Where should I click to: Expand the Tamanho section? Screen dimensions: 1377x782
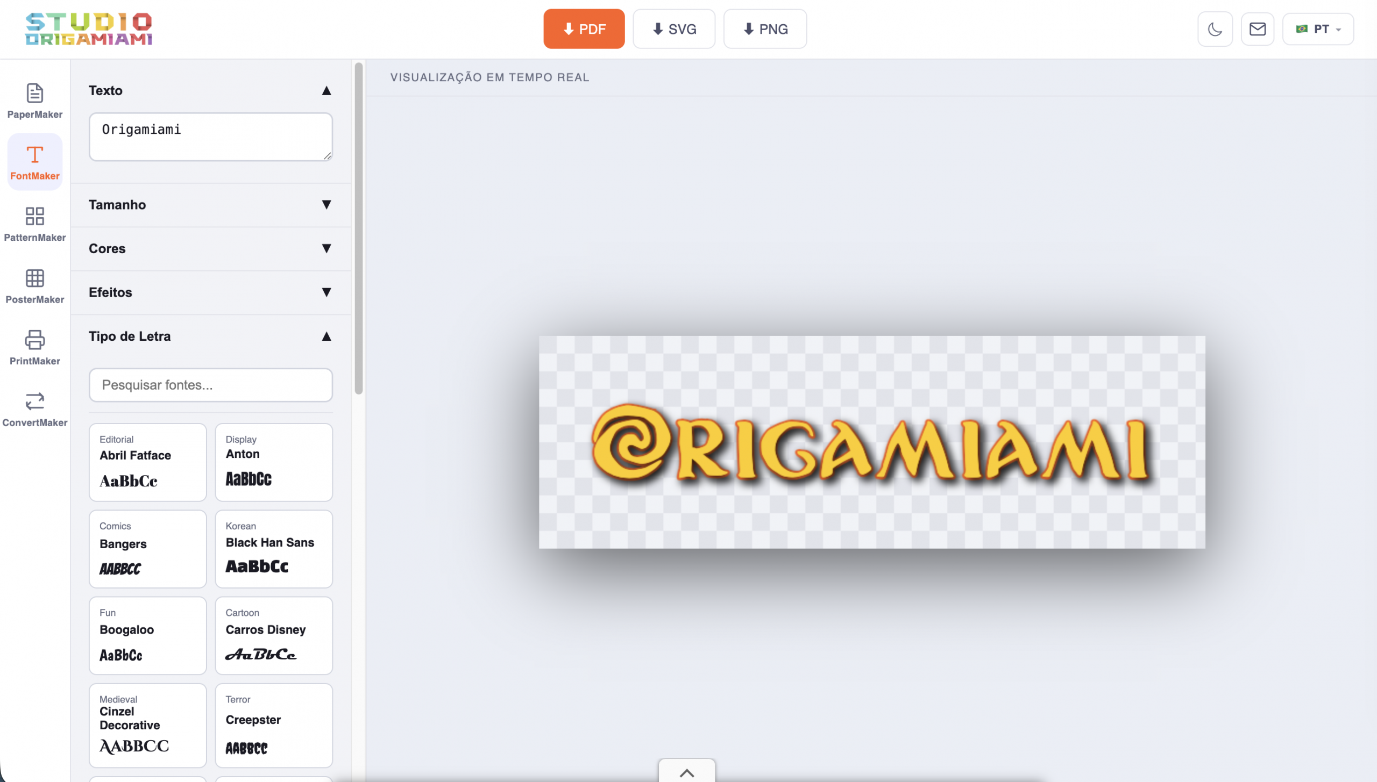click(x=210, y=205)
